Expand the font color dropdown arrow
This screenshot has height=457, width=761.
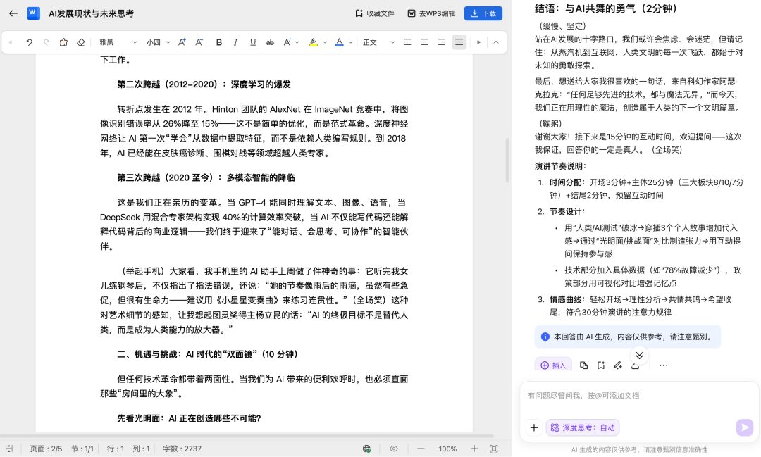(x=350, y=42)
